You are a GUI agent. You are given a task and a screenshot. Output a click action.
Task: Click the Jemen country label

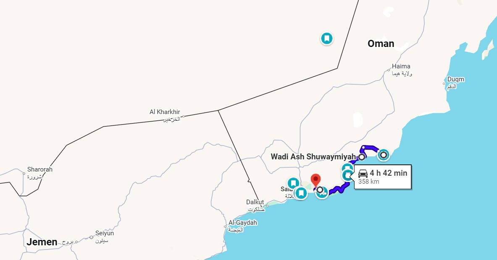click(42, 242)
